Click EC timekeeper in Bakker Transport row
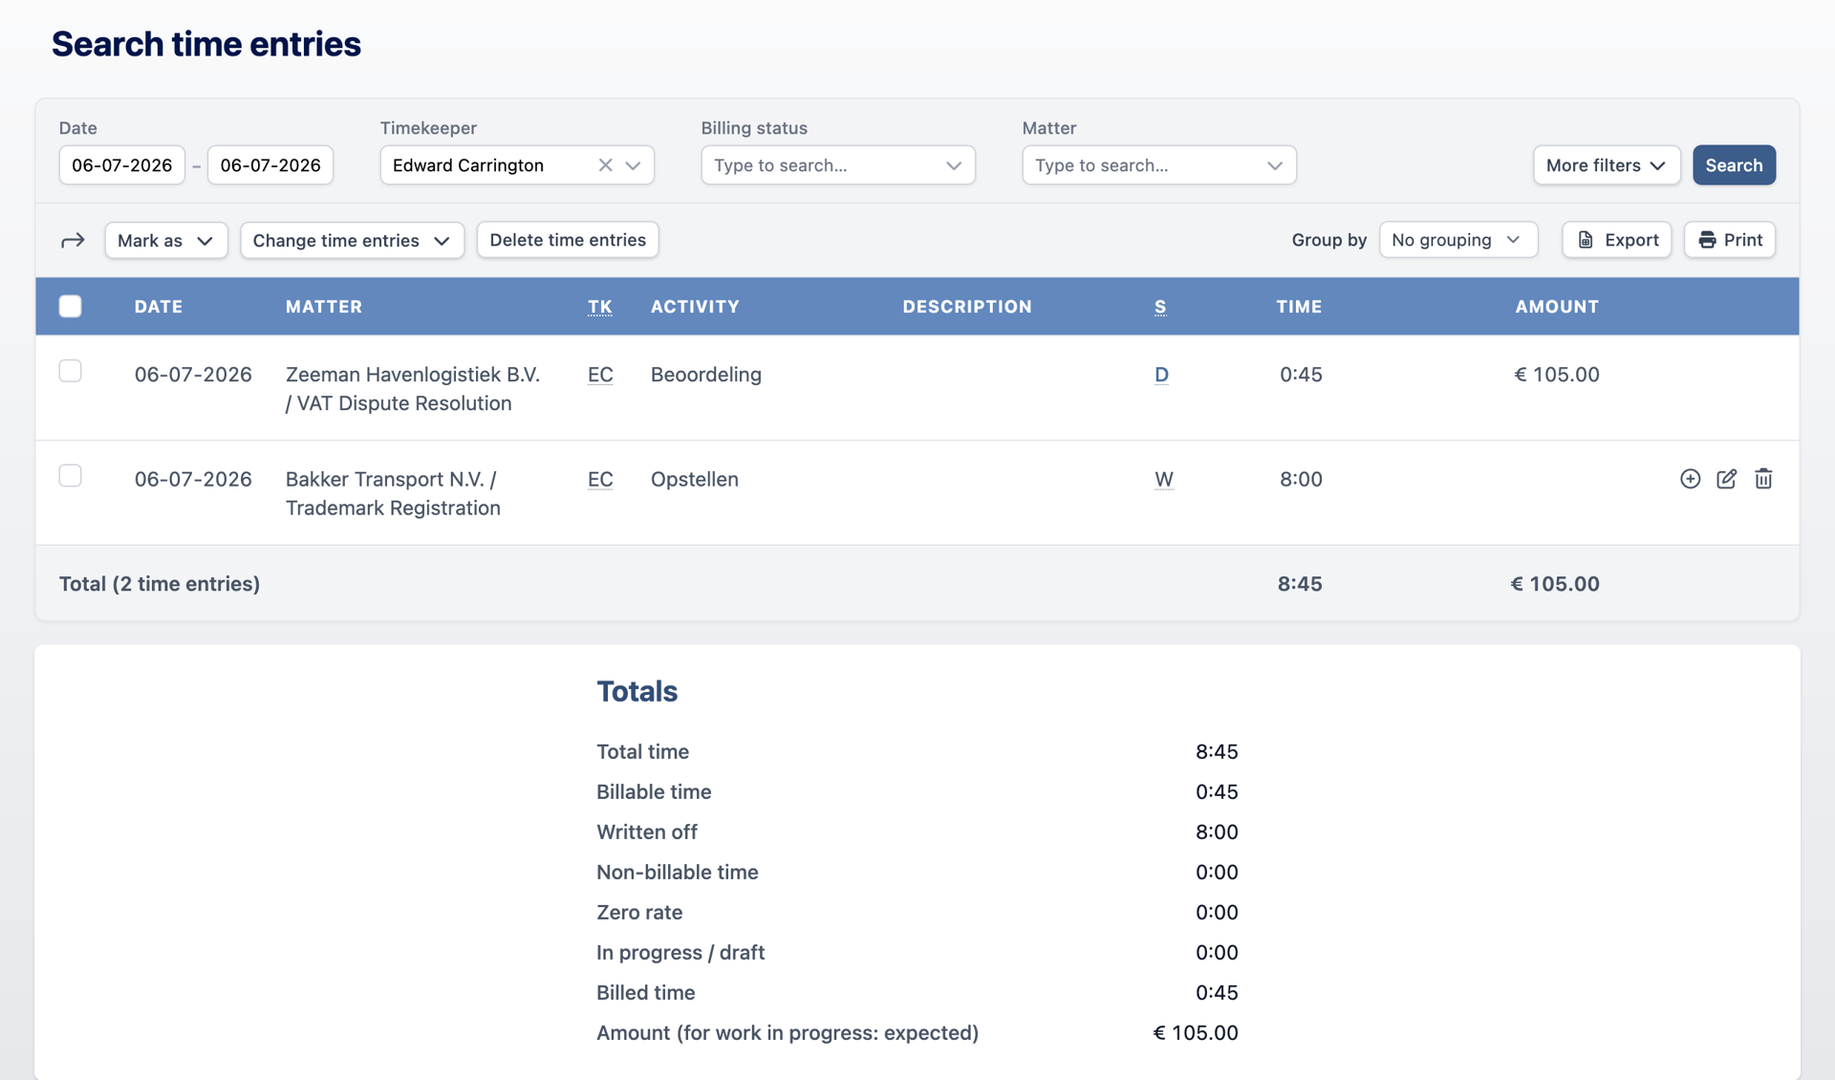Image resolution: width=1835 pixels, height=1080 pixels. (600, 479)
